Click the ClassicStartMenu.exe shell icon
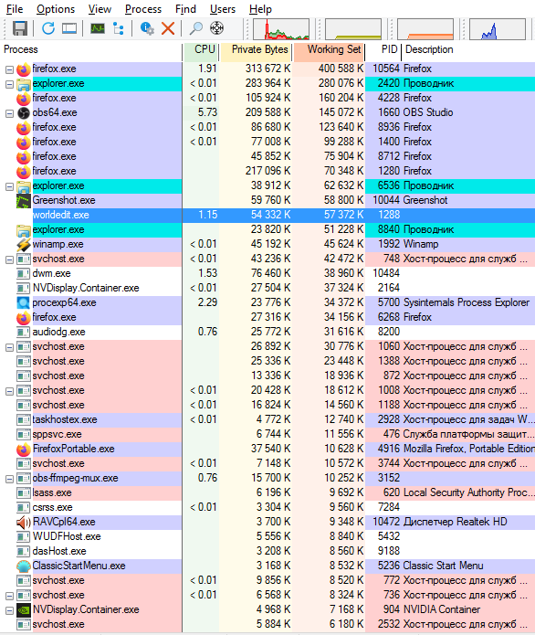 [24, 566]
